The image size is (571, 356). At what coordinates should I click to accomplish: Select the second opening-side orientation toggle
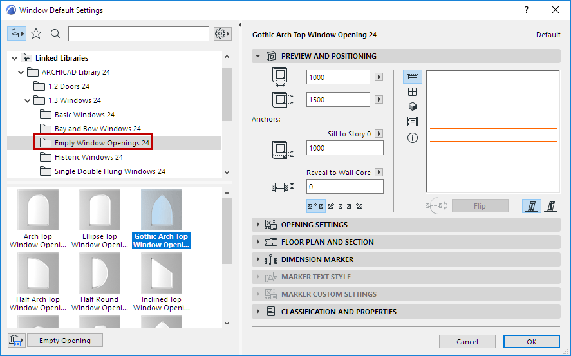click(x=550, y=206)
